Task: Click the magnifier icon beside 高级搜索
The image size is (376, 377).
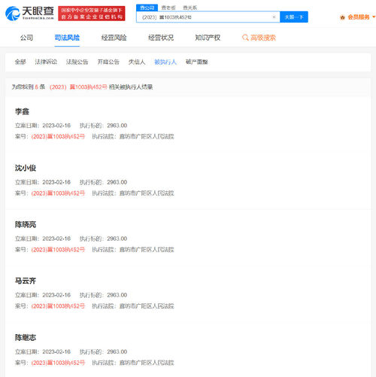Action: click(x=245, y=38)
